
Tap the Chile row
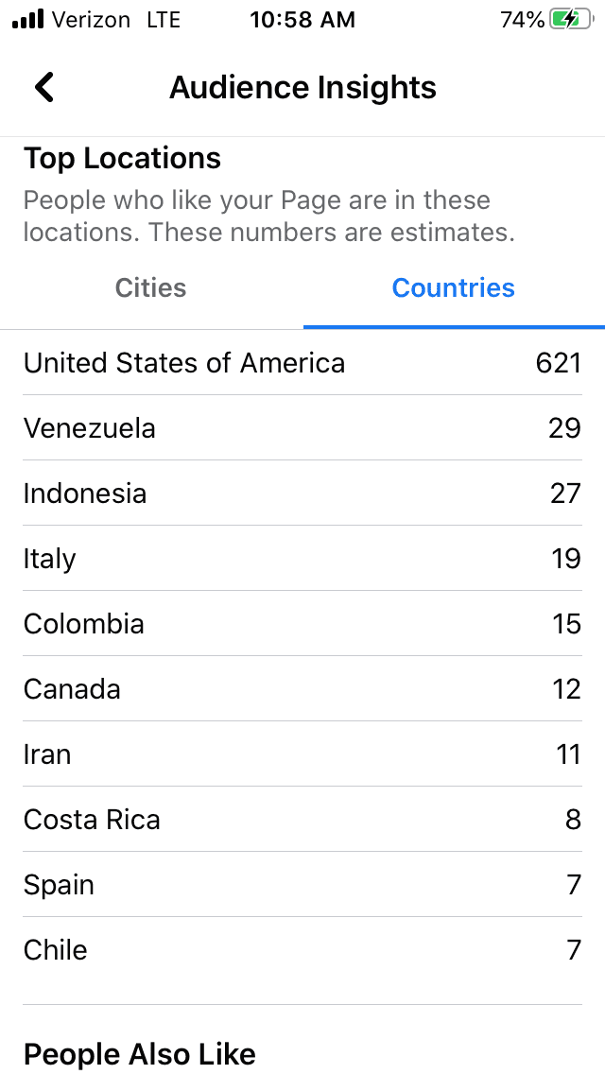(302, 950)
